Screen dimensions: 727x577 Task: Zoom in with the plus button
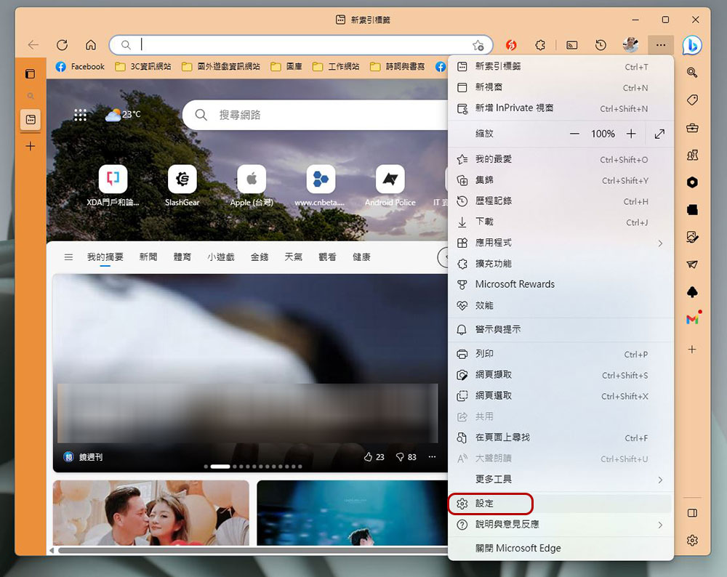(631, 134)
